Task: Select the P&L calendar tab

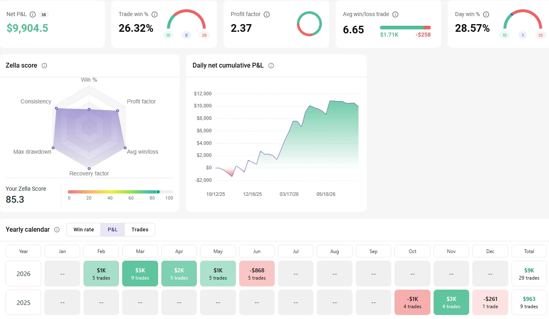Action: pos(113,230)
